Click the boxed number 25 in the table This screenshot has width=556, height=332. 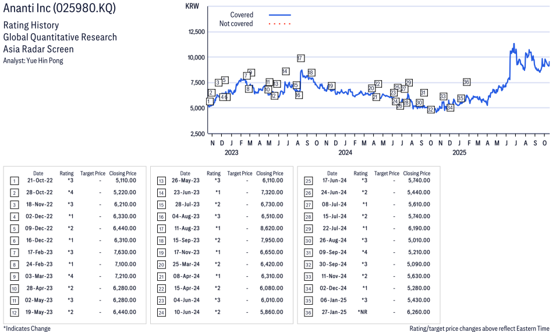click(309, 181)
